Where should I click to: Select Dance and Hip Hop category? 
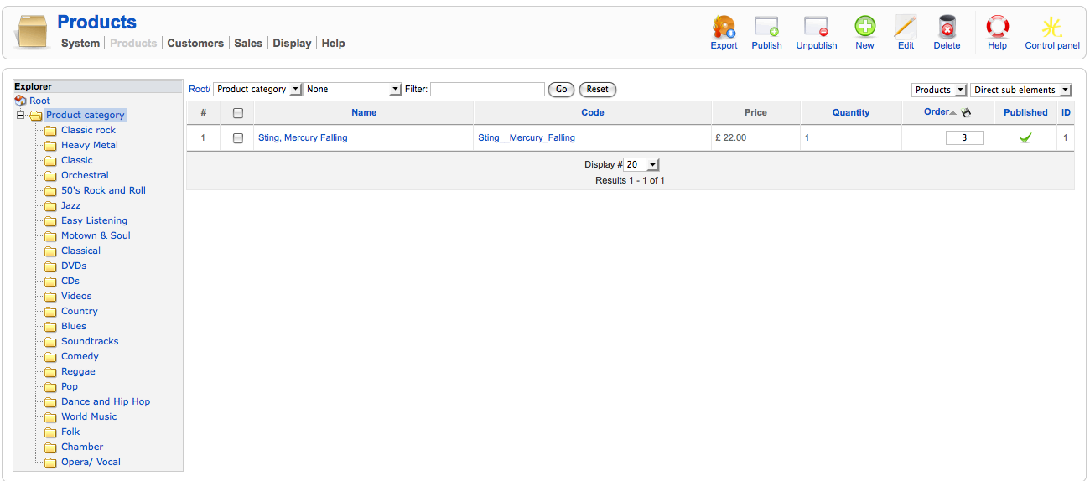[x=106, y=402]
